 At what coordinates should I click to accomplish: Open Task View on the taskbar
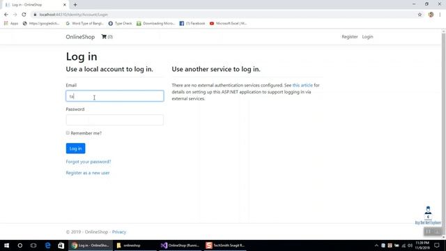tap(33, 245)
